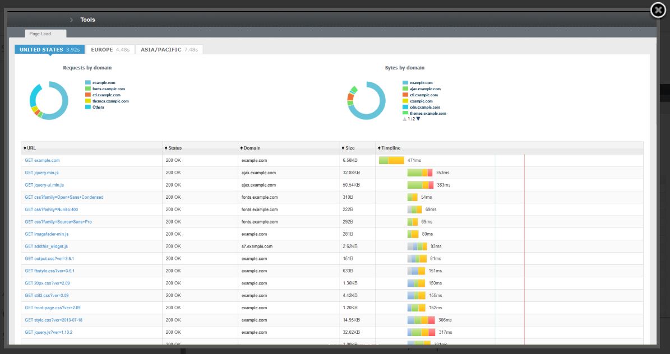Go to next legend page arrow
Viewport: 670px width, 354px height.
pyautogui.click(x=418, y=119)
